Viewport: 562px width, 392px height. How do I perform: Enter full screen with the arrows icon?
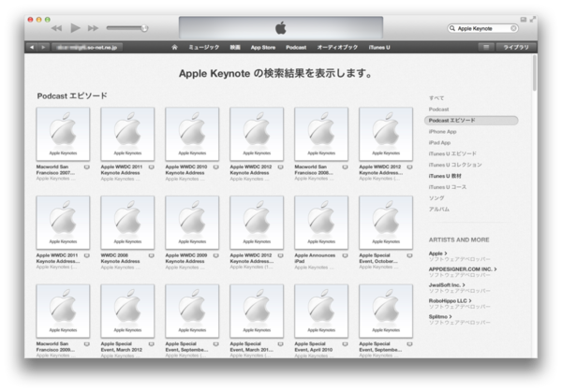pos(533,20)
